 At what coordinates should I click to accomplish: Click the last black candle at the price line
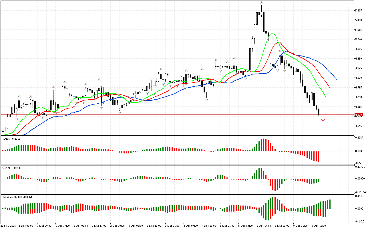[319, 112]
